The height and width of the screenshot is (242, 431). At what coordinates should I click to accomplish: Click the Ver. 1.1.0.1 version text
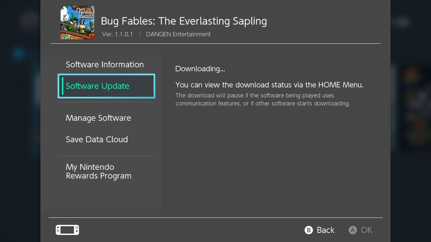coord(117,34)
